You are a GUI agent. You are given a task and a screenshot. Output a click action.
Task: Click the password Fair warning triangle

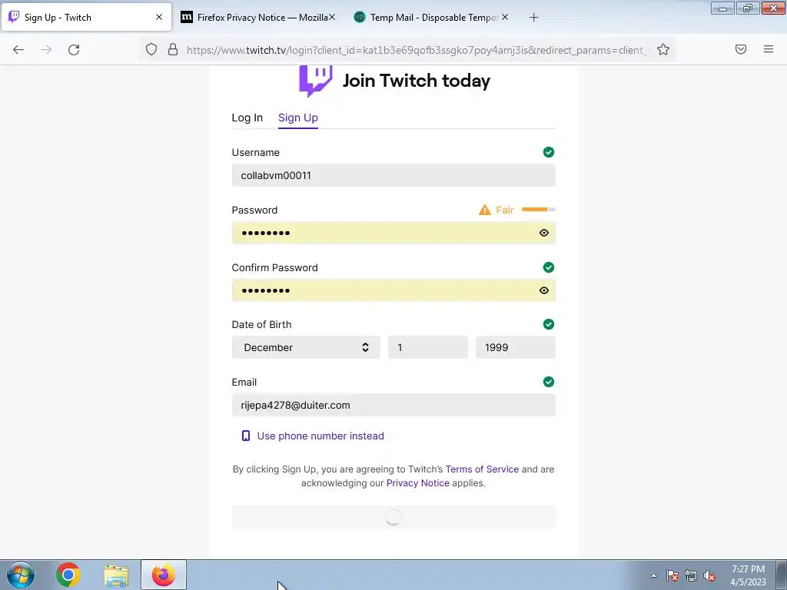485,210
